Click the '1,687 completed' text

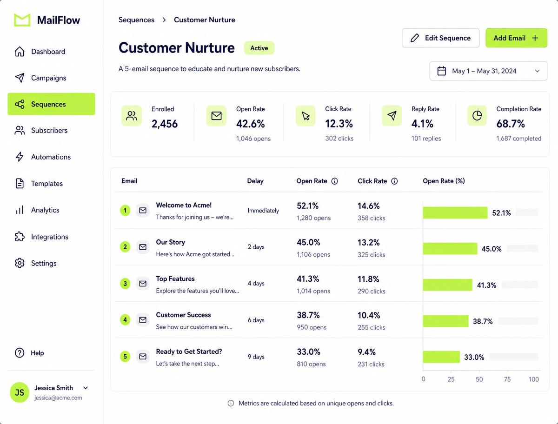518,139
